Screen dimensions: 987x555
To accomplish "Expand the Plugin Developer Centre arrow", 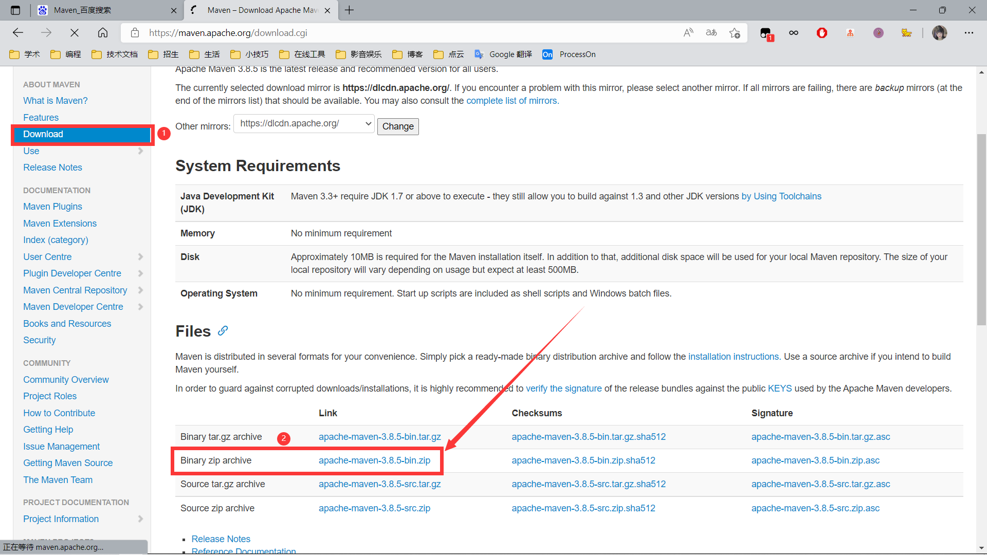I will point(140,273).
